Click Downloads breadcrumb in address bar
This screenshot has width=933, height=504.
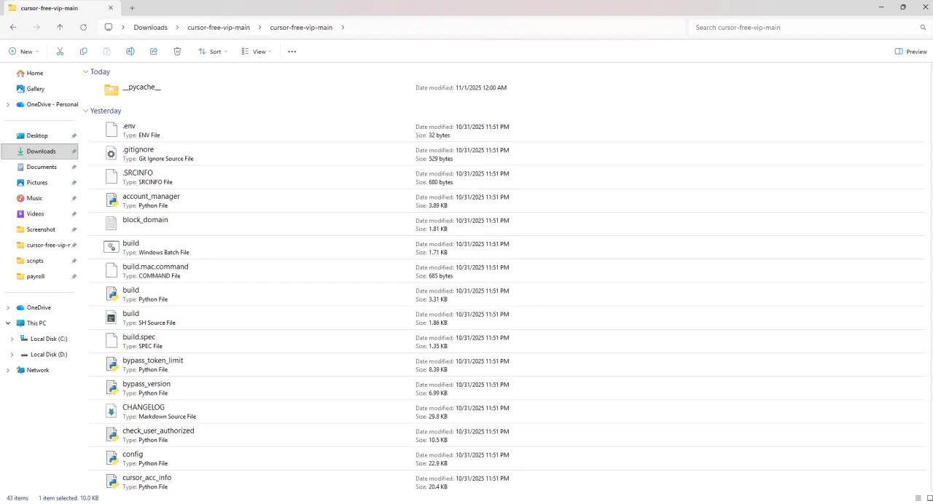pos(150,28)
